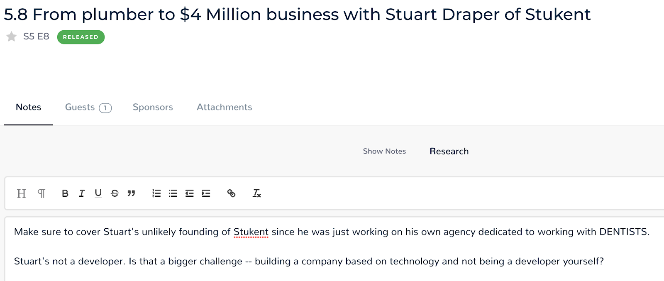
Task: Select the paragraph format icon
Action: (x=41, y=193)
